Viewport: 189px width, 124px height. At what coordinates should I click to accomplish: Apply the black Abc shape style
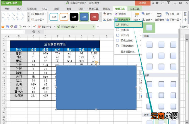pyautogui.click(x=74, y=17)
